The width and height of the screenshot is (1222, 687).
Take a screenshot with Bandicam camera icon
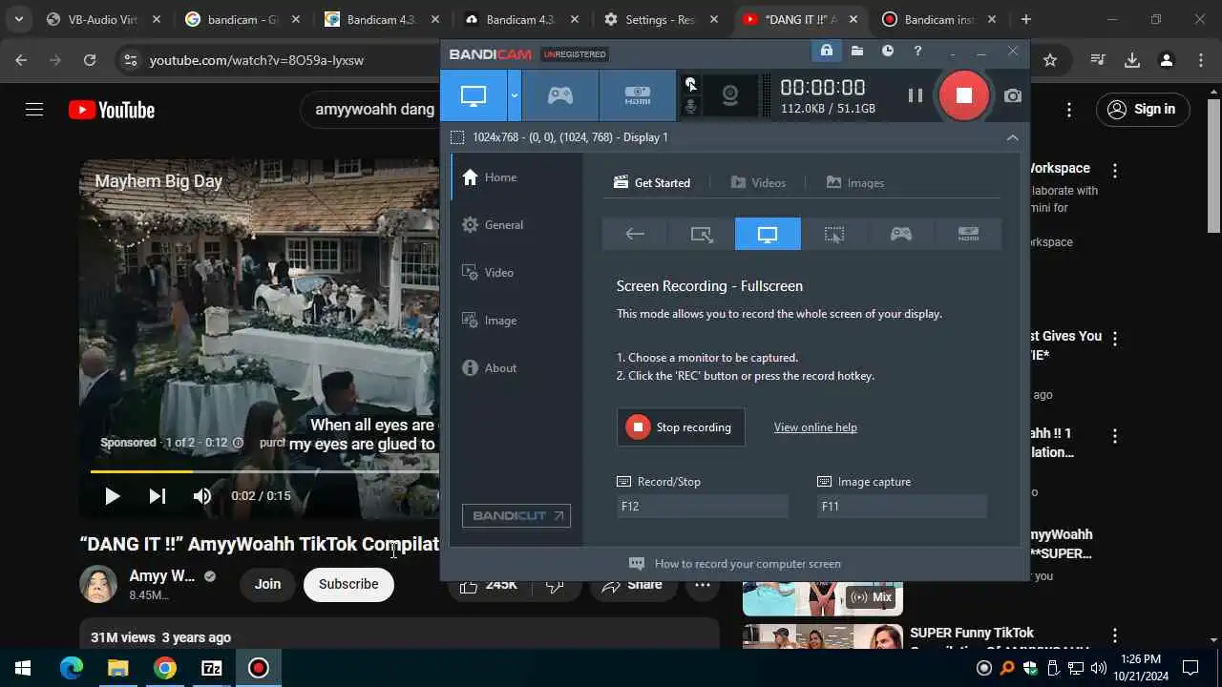tap(1013, 95)
